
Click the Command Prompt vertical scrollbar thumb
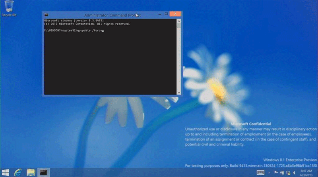178,26
